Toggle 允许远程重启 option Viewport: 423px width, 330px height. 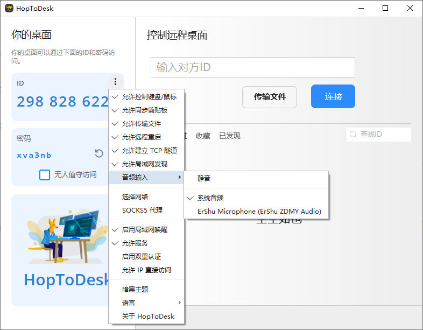[146, 137]
